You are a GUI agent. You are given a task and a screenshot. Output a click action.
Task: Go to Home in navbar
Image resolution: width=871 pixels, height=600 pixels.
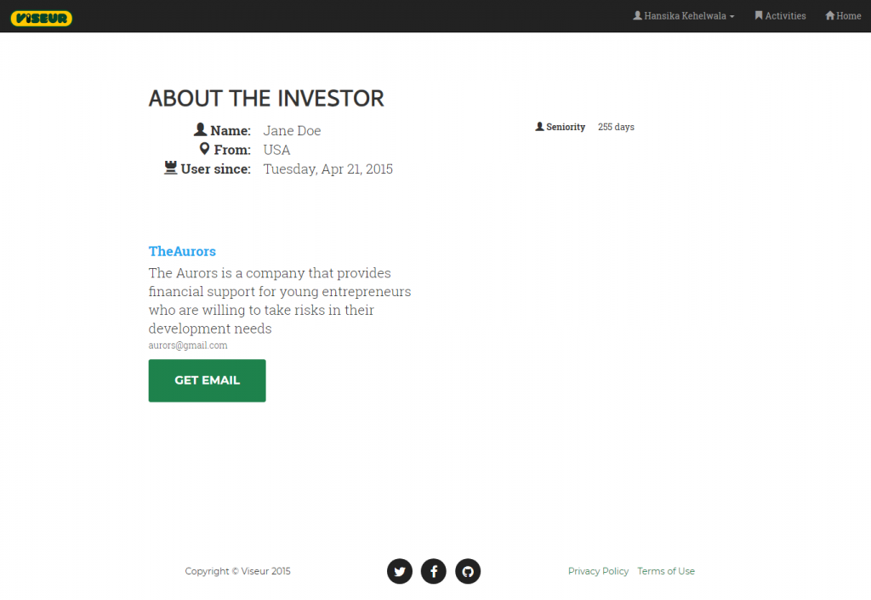point(848,16)
